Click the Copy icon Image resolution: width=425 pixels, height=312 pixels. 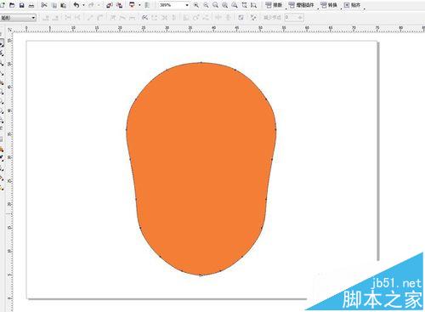54,5
